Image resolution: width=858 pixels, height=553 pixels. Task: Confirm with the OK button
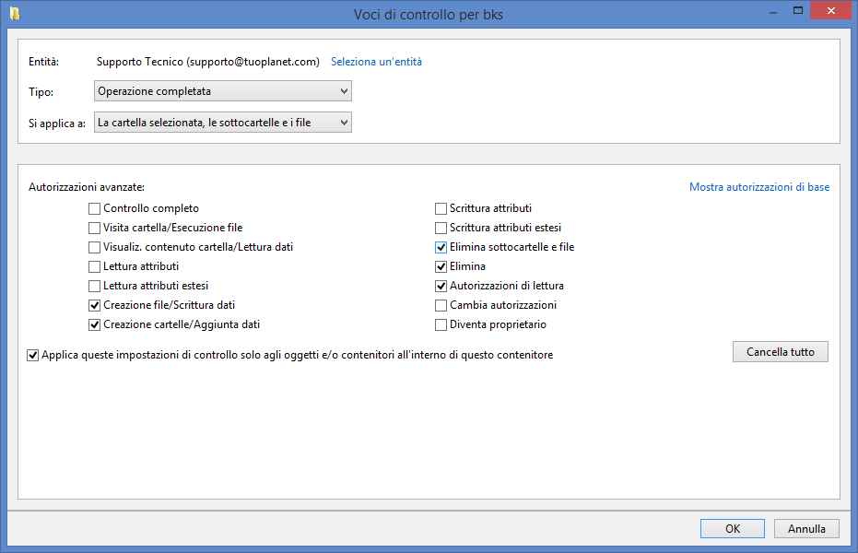point(732,528)
